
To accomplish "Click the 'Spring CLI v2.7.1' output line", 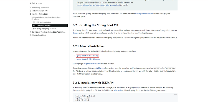I will pos(82,100).
